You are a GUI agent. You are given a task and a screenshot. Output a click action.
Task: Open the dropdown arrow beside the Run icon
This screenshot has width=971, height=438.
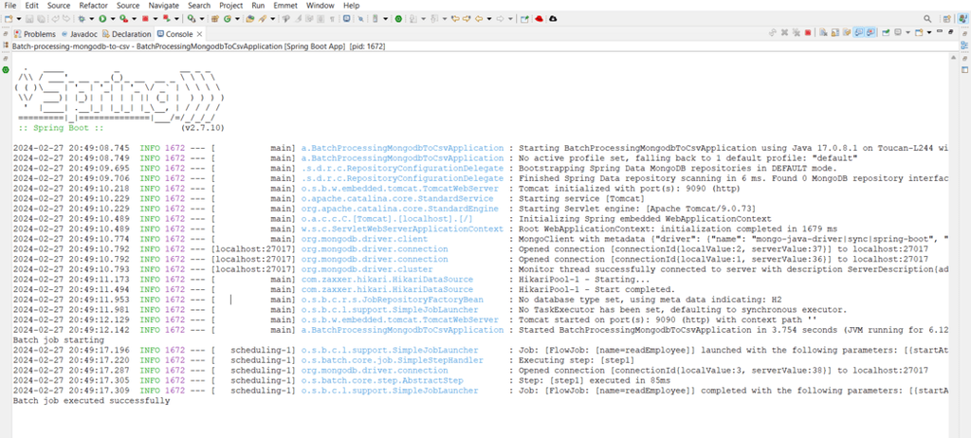coord(113,19)
